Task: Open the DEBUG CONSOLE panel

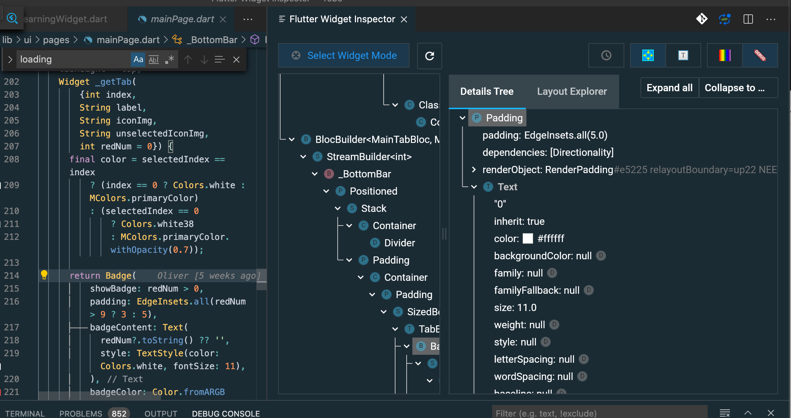Action: coord(226,413)
